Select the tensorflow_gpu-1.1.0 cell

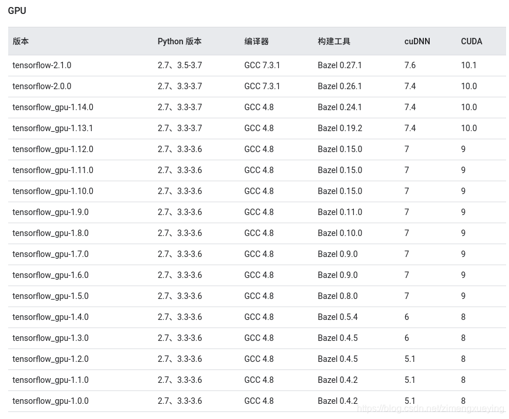[51, 380]
